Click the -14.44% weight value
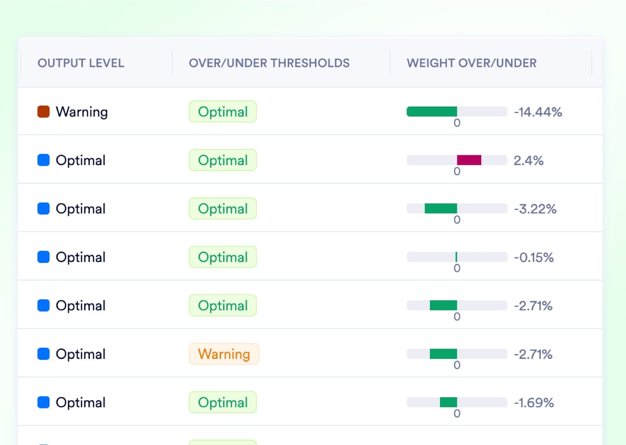Image resolution: width=626 pixels, height=445 pixels. pos(538,112)
